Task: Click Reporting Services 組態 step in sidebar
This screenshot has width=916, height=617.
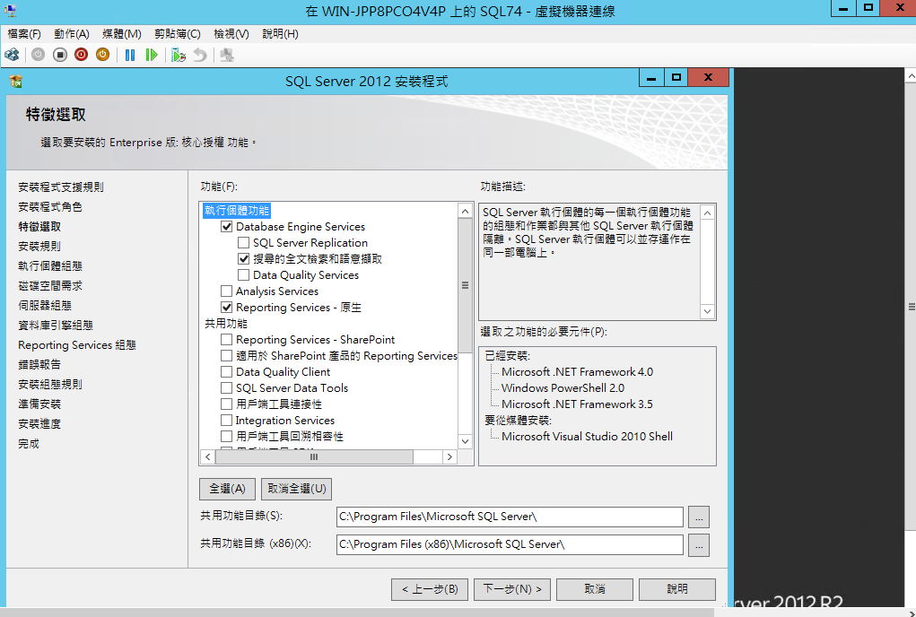Action: [x=77, y=345]
